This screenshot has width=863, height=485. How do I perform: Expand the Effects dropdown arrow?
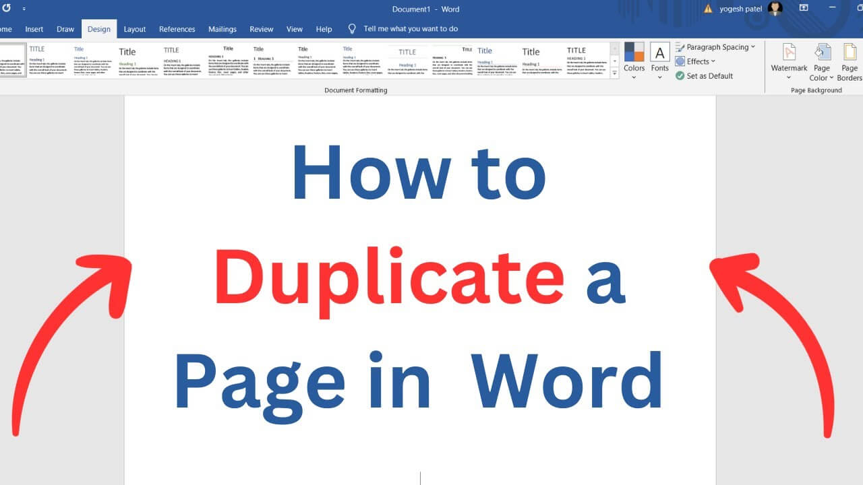coord(711,61)
